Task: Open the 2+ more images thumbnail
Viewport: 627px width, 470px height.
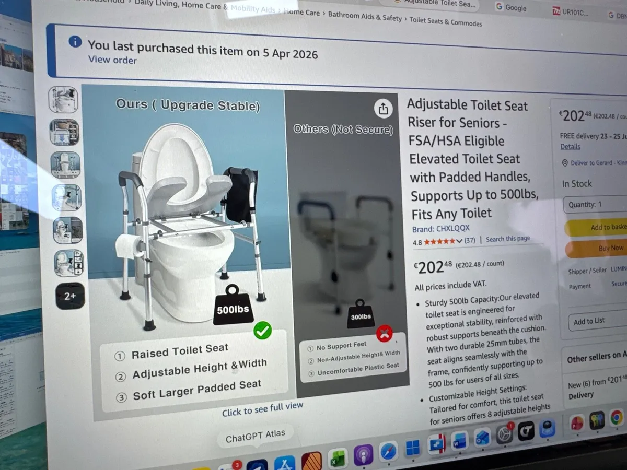Action: tap(71, 296)
